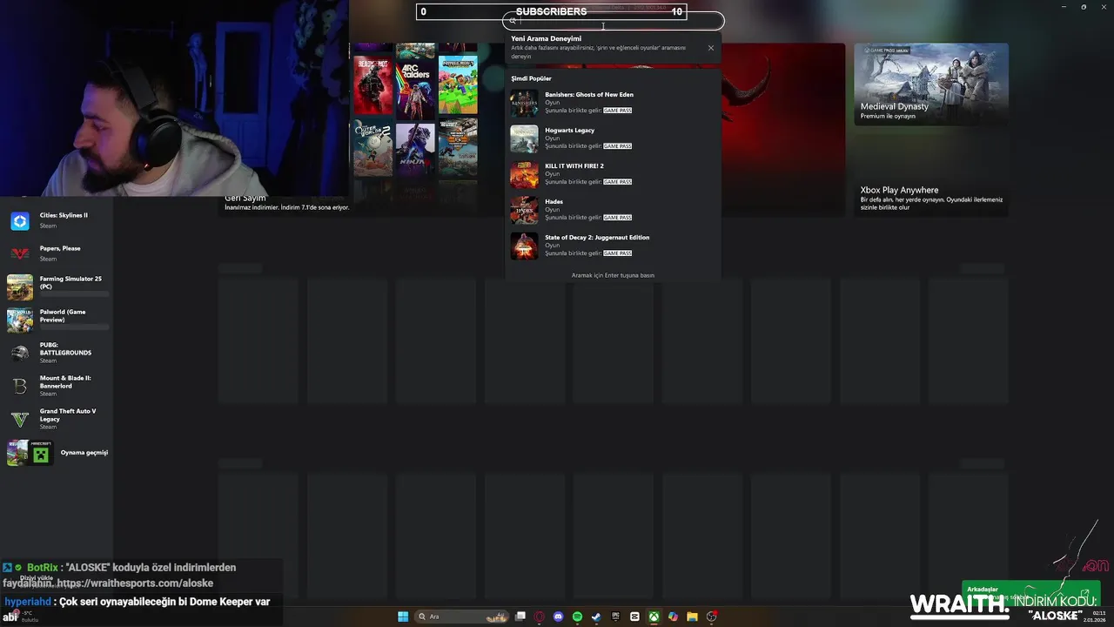Open Mount & Blade II: Bannerlord entry
This screenshot has width=1114, height=627.
pyautogui.click(x=57, y=386)
